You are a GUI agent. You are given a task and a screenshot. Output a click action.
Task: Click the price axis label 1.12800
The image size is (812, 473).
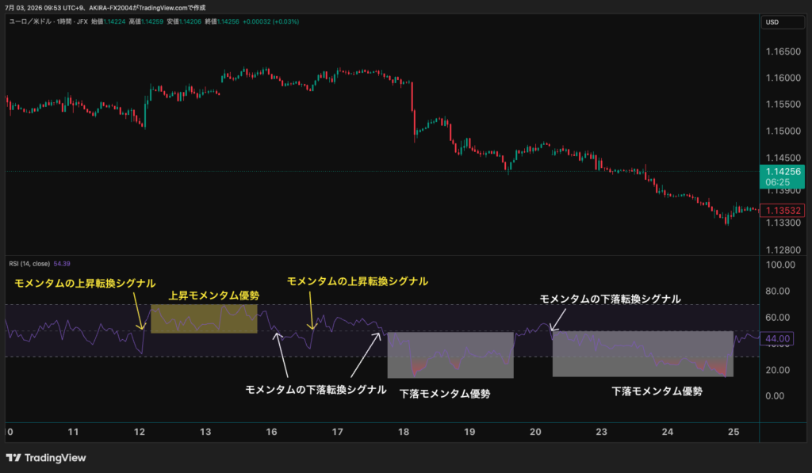[783, 250]
